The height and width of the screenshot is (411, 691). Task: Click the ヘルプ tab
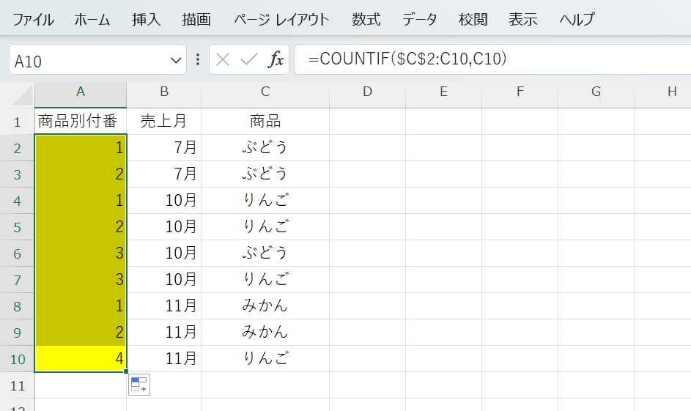pos(577,20)
